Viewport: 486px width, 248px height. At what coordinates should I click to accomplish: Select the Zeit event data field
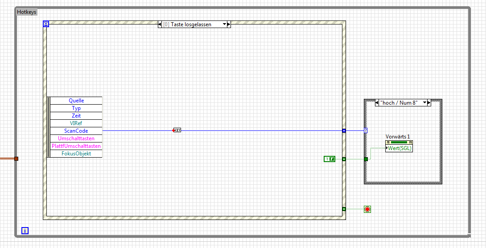click(76, 115)
